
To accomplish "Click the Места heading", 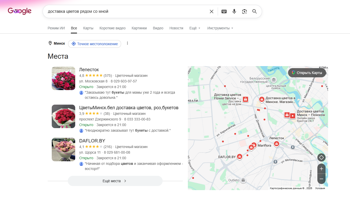I will click(x=58, y=56).
